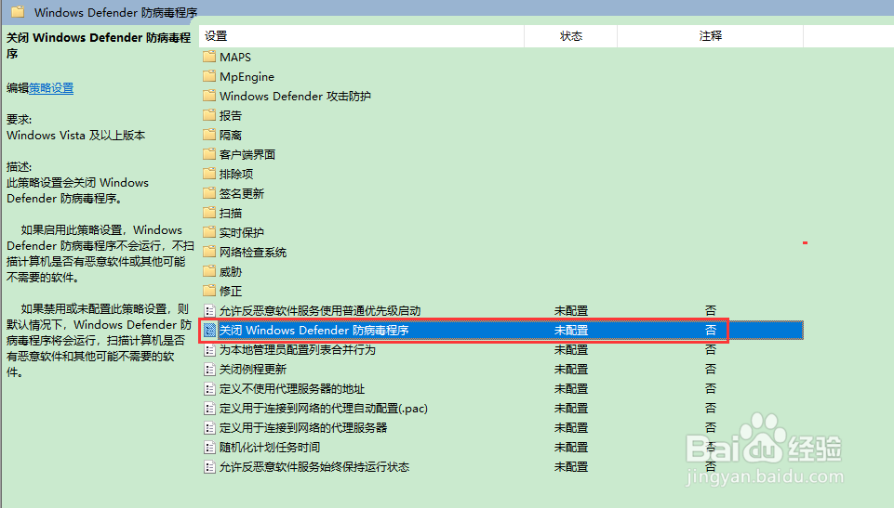The image size is (894, 508).
Task: Click policy icon for 随机化计划任务时间
Action: pyautogui.click(x=210, y=447)
